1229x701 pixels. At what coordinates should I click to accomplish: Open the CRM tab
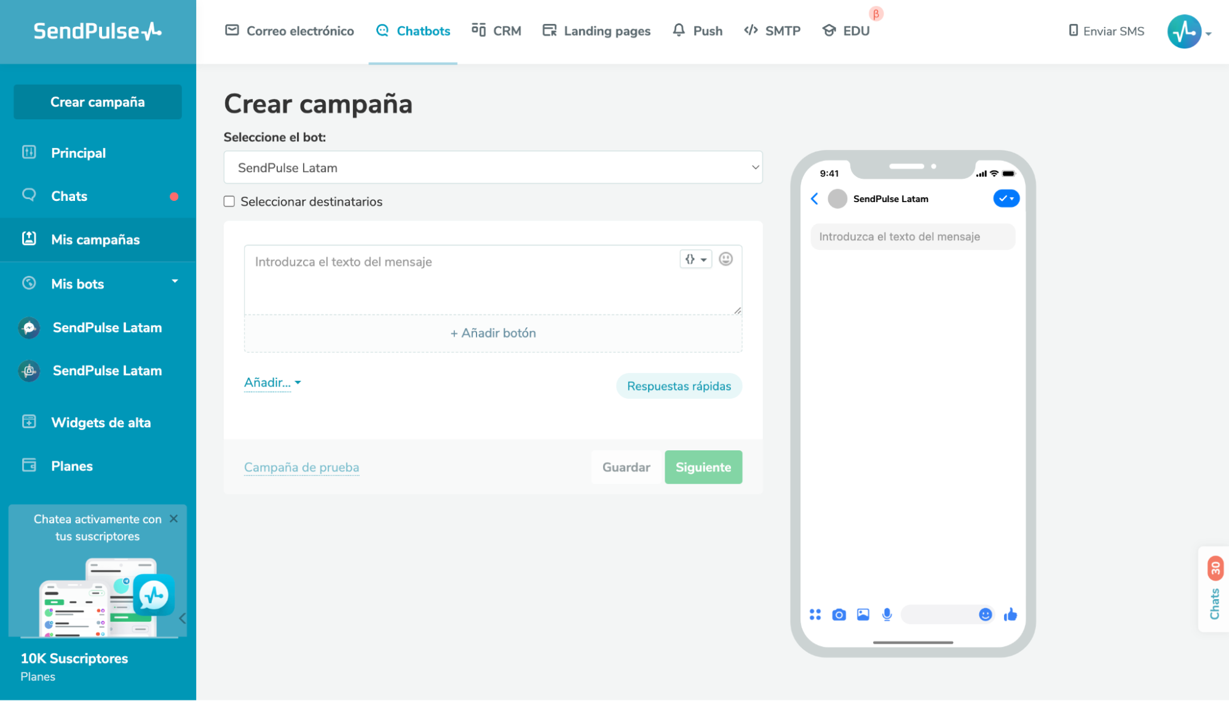(496, 31)
